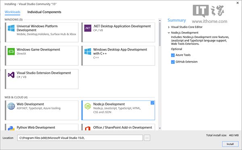Image resolution: width=242 pixels, height=150 pixels.
Task: Click the workloads list scrollbar thumb
Action: [x=160, y=34]
